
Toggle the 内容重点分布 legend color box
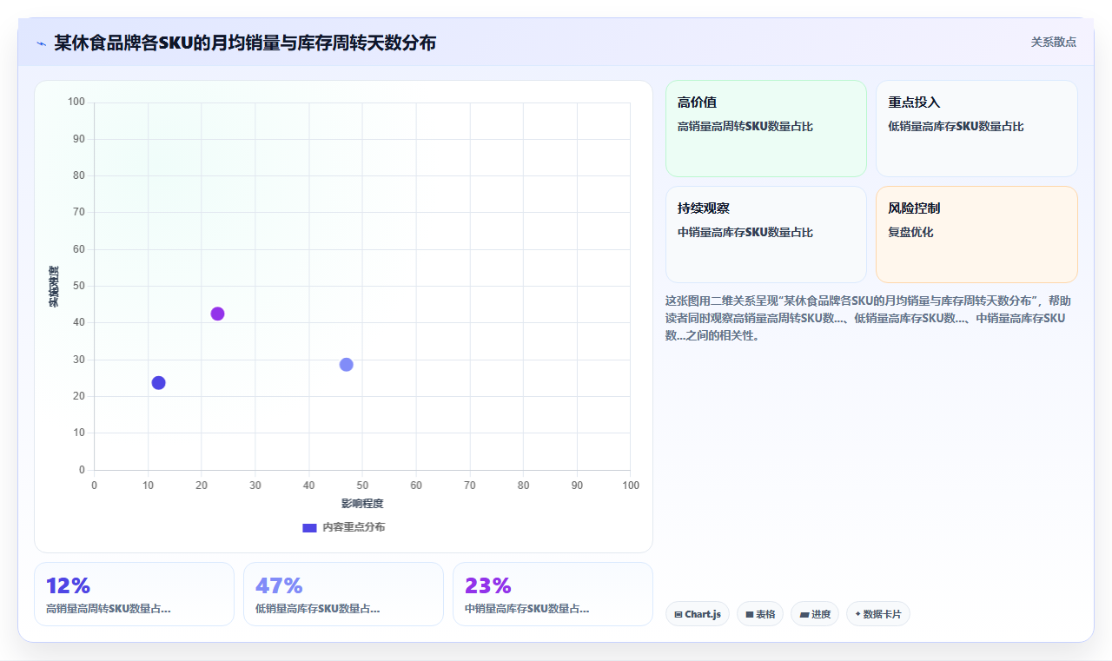pos(309,527)
